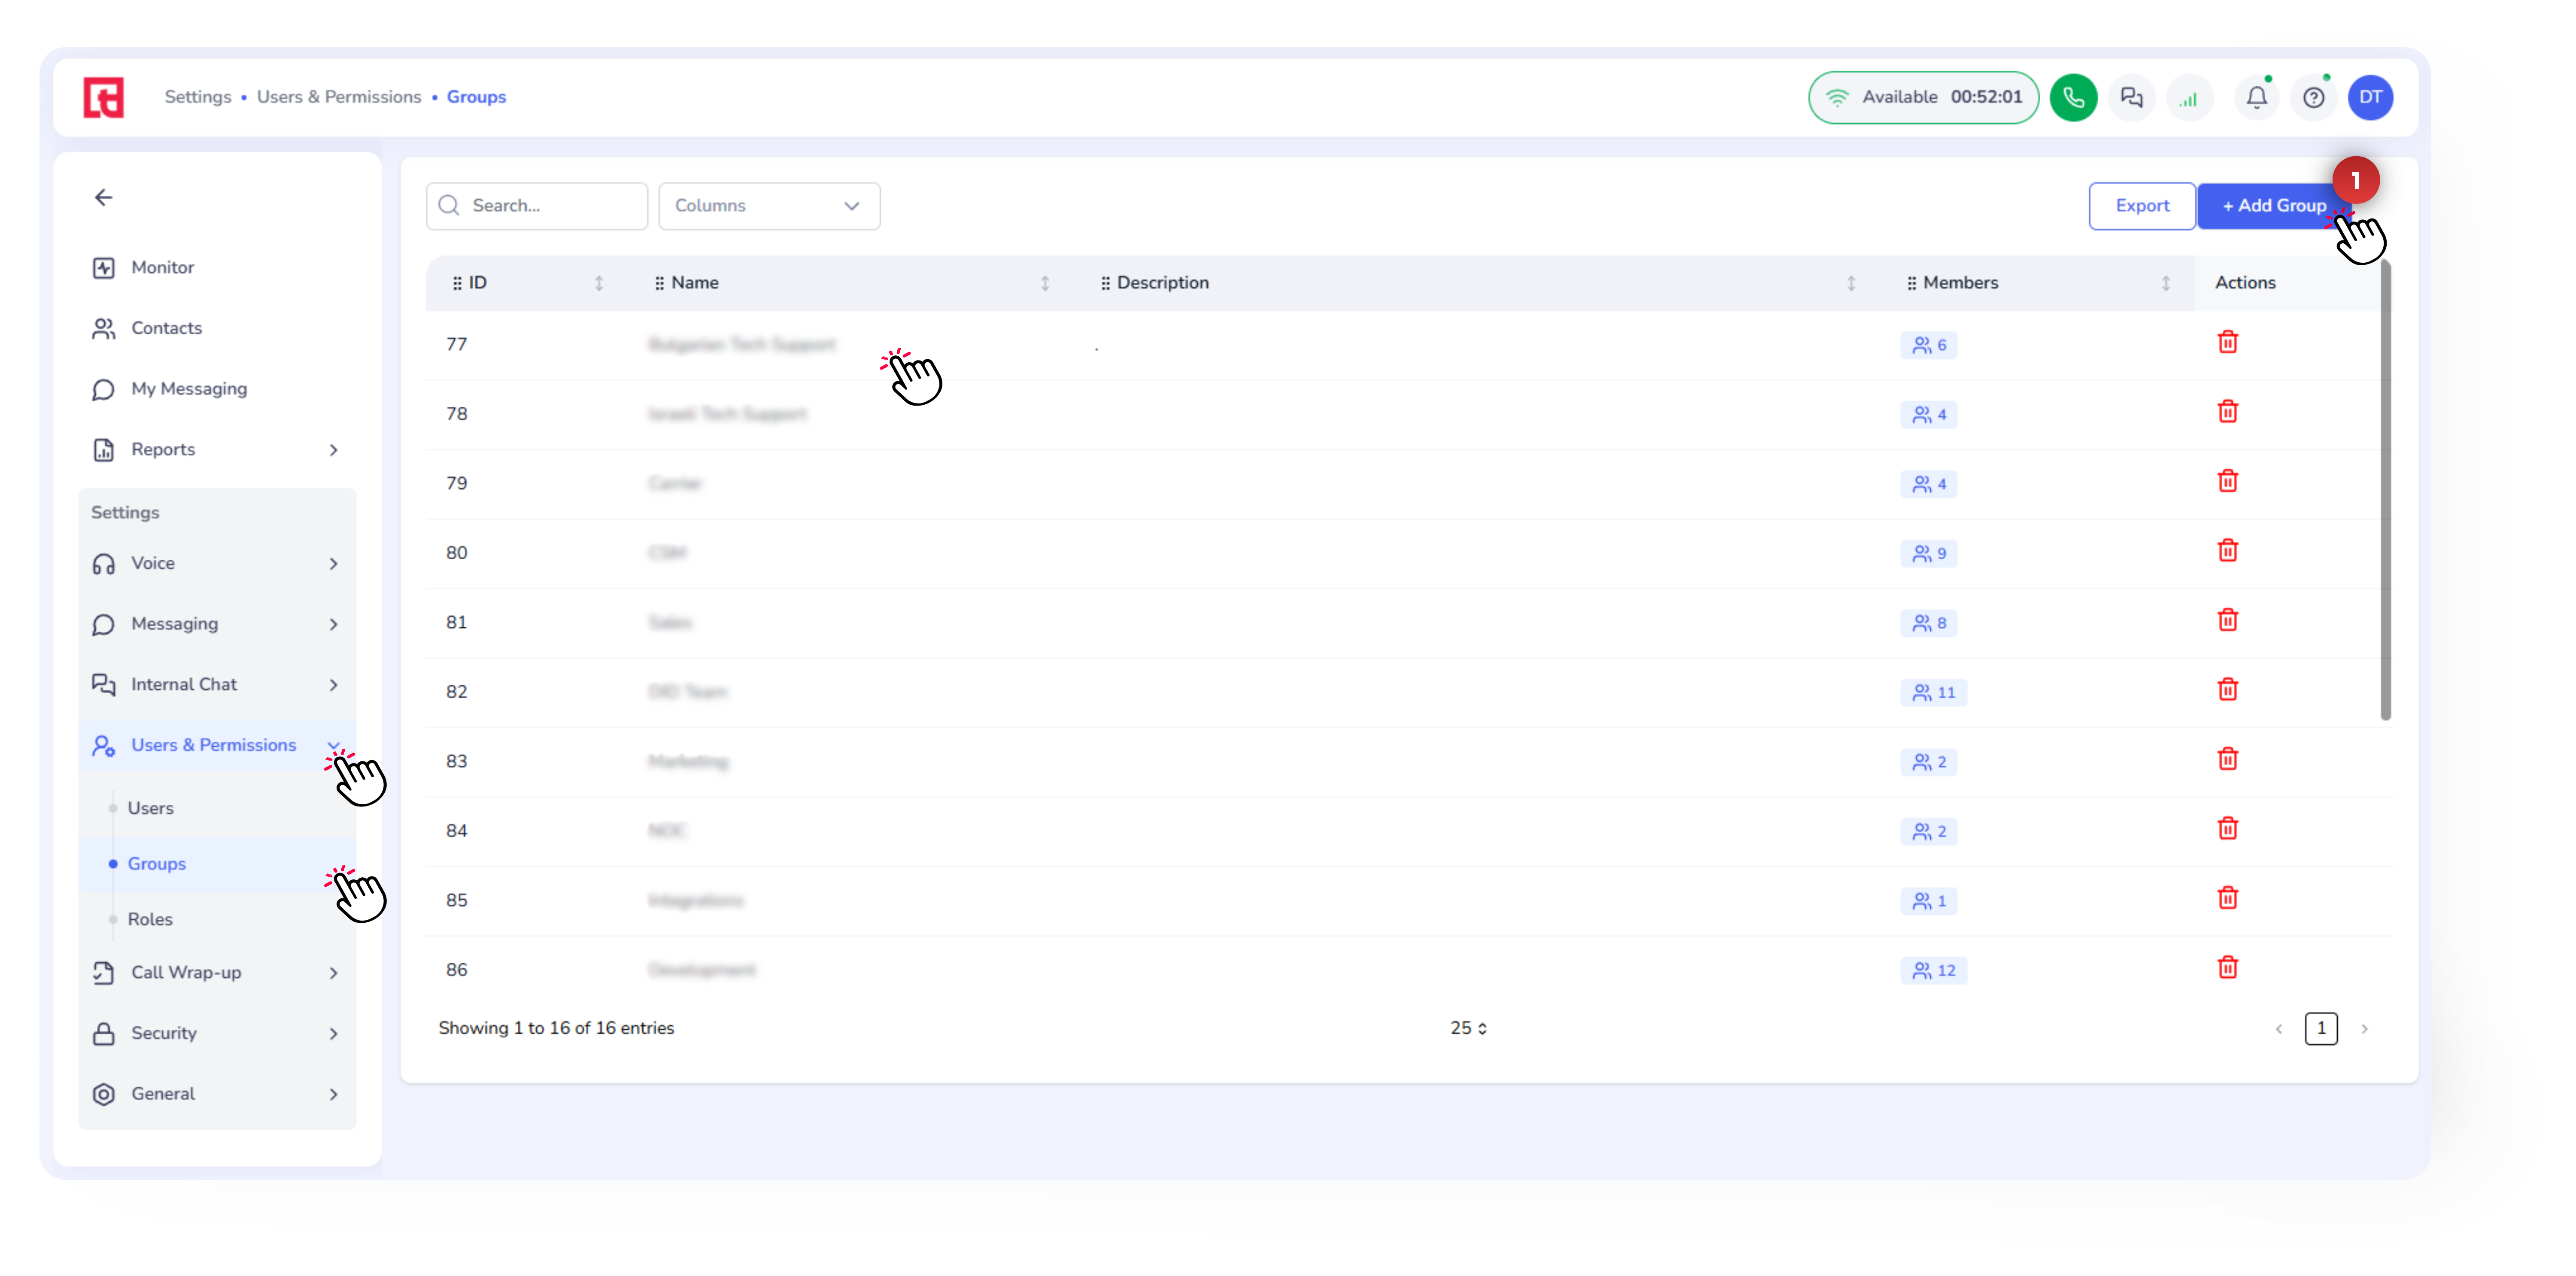The height and width of the screenshot is (1276, 2576).
Task: Click the signal strength bars icon
Action: point(2189,98)
